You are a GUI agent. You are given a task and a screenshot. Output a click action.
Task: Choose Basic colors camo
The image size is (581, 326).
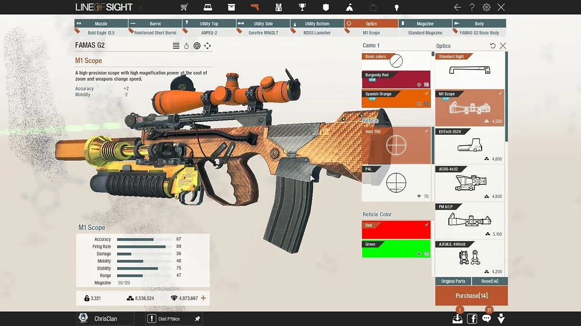pos(396,60)
